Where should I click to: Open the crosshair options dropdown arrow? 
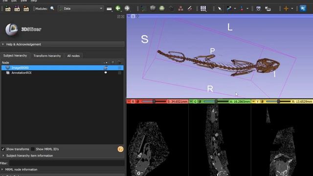292,9
